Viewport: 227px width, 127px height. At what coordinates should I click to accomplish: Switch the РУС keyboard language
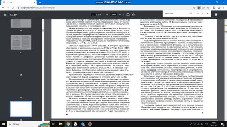click(x=206, y=124)
